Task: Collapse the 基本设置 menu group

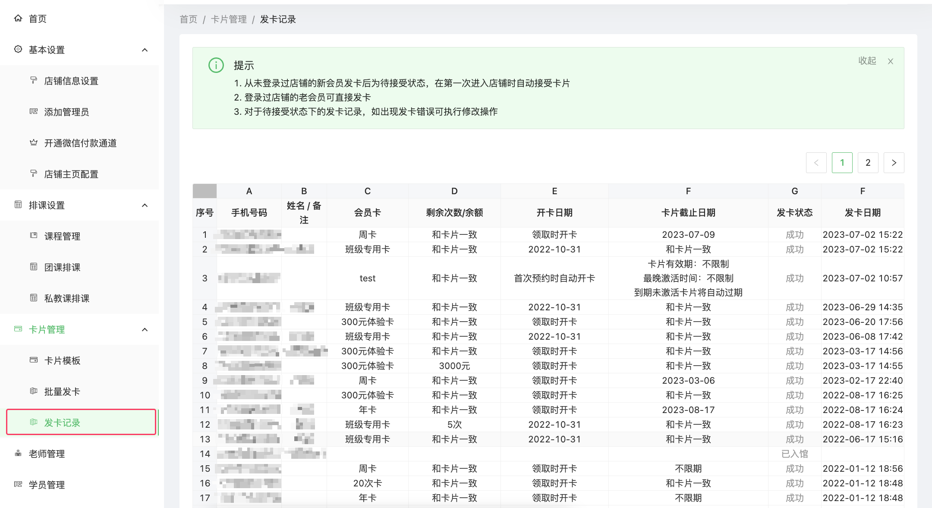Action: (x=145, y=50)
